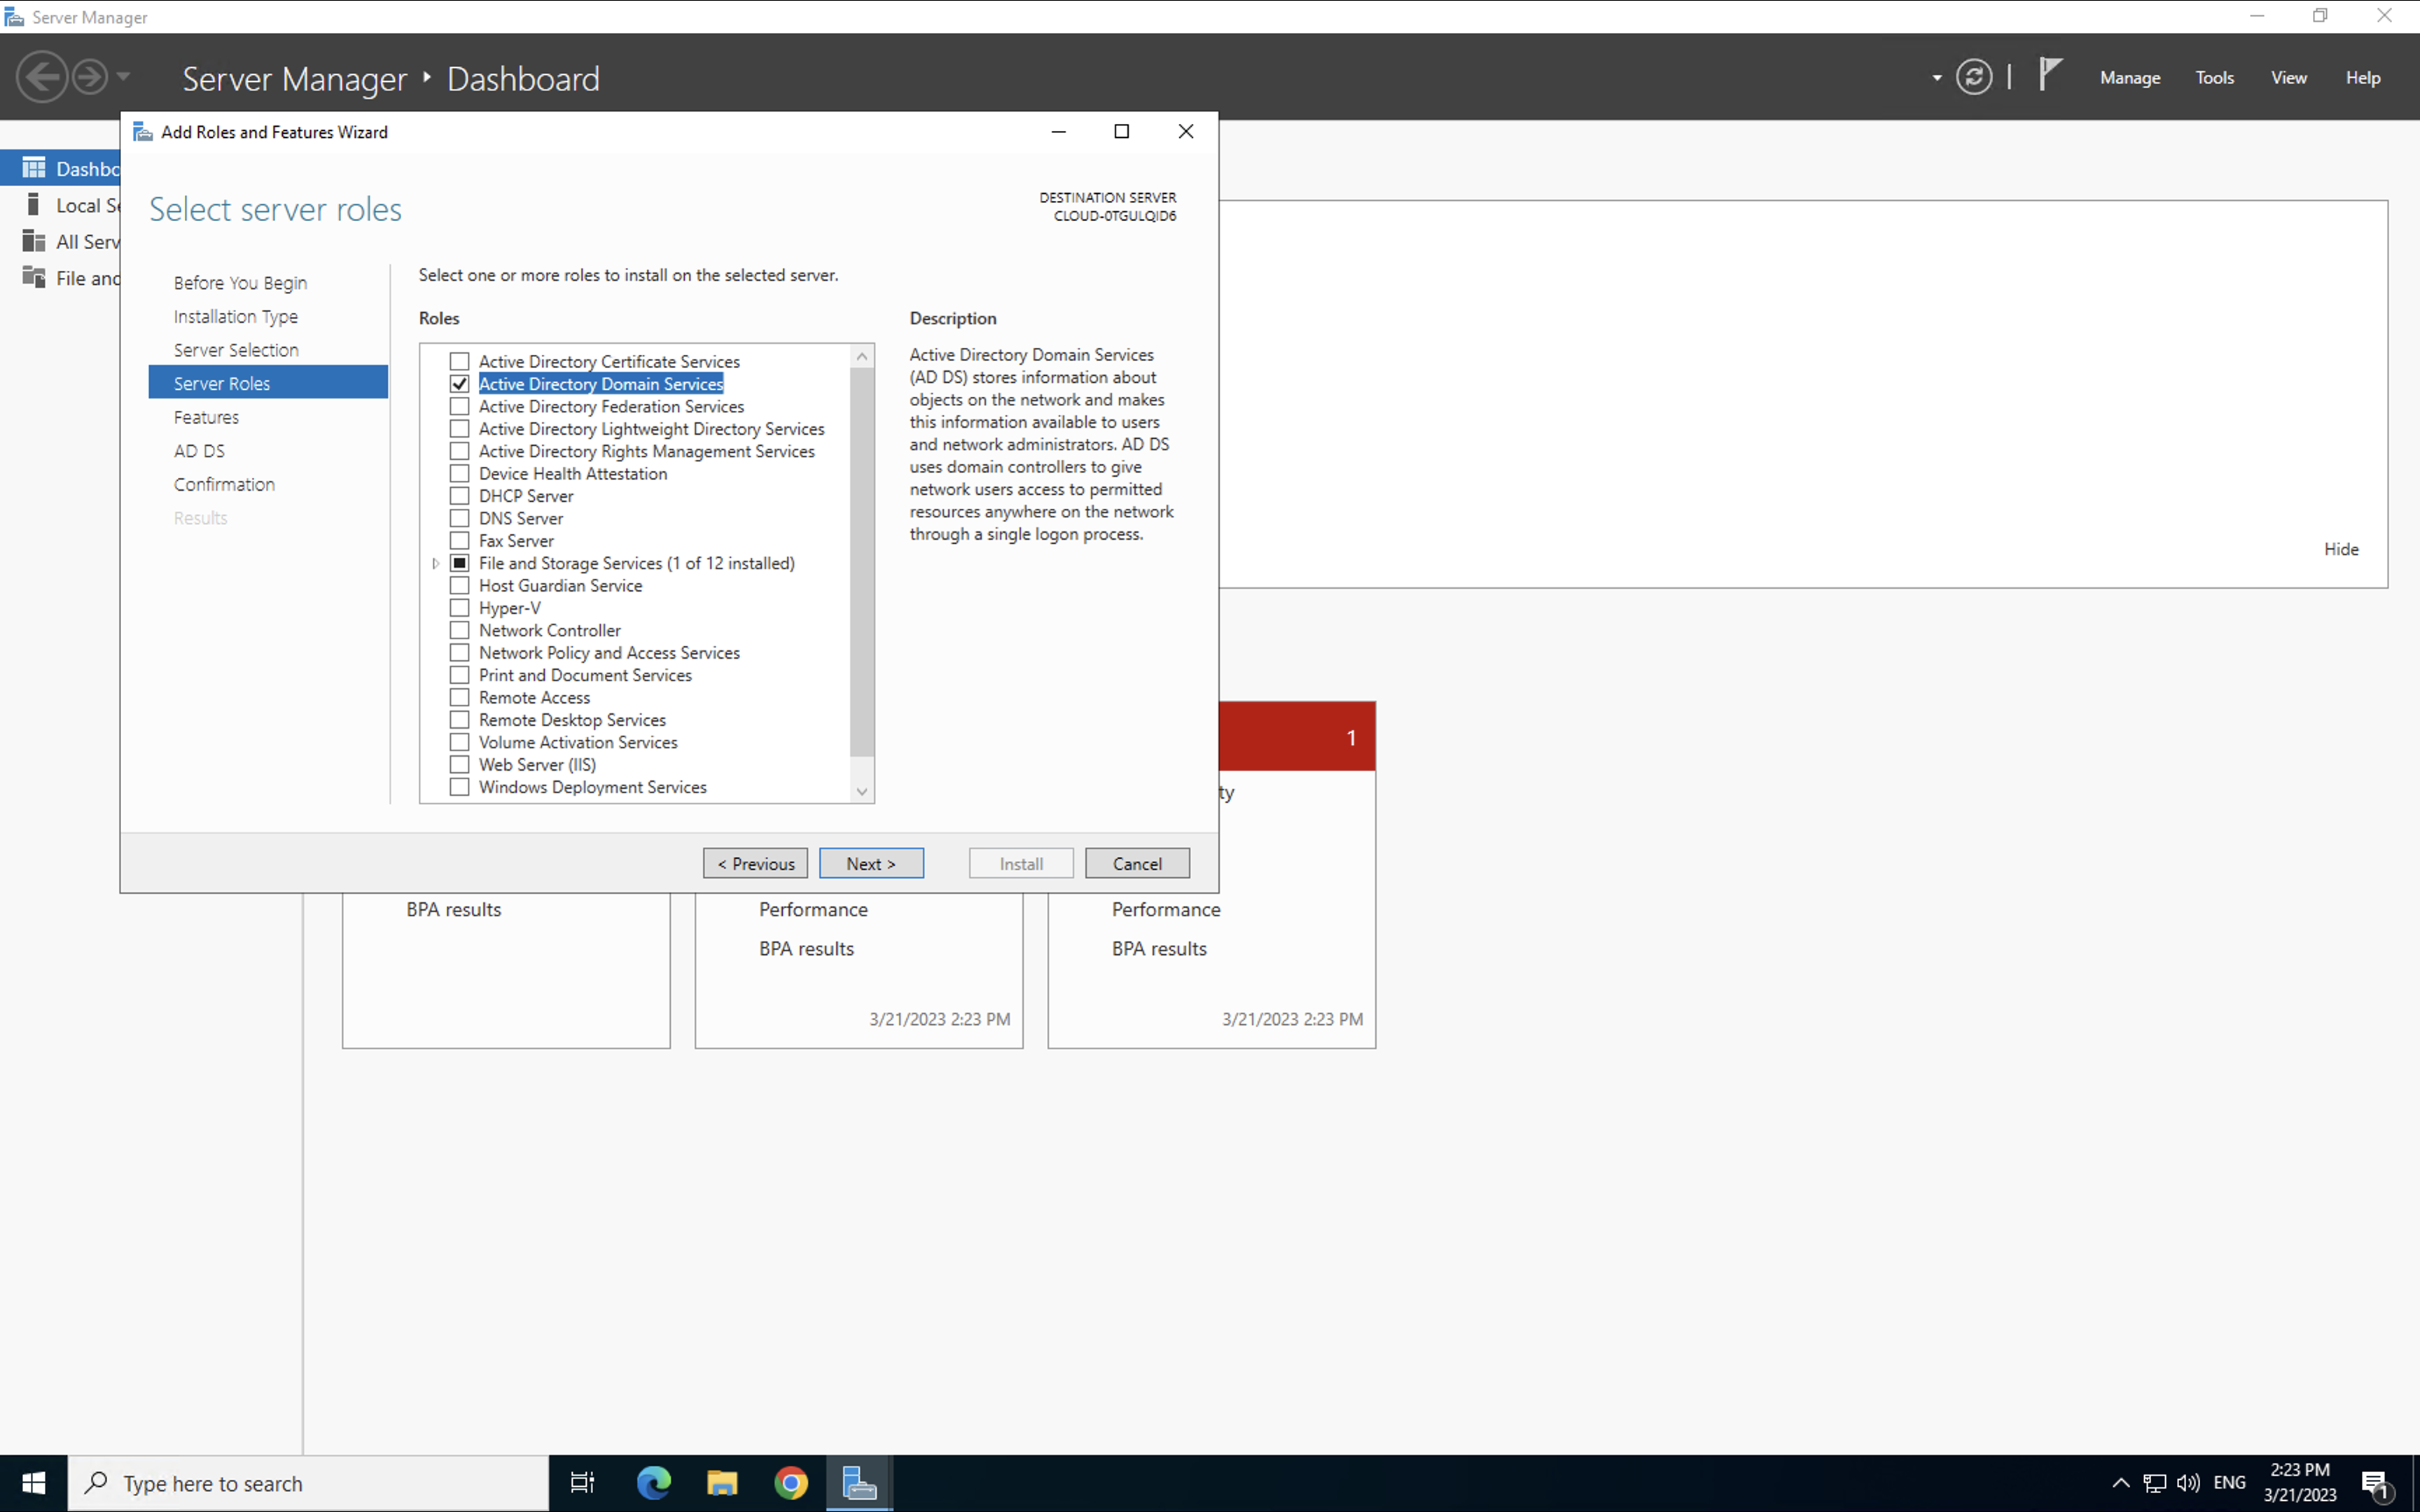Check Windows Deployment Services role
The image size is (2420, 1512).
(x=459, y=787)
